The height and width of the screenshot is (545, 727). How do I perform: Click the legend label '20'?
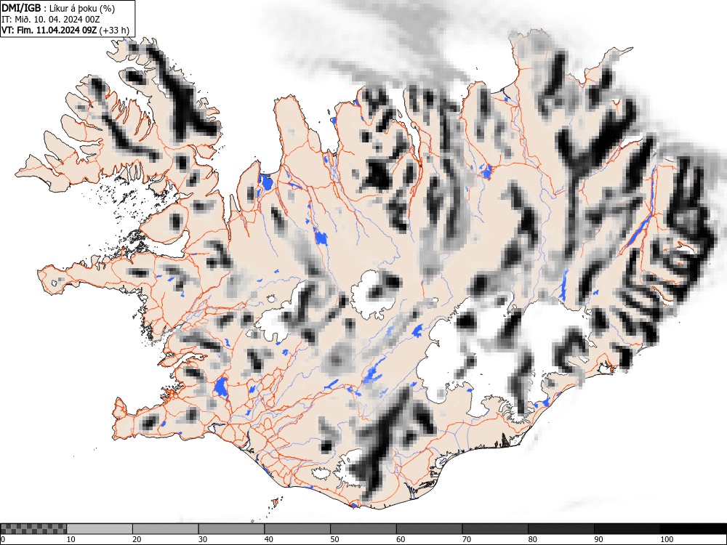click(x=137, y=539)
